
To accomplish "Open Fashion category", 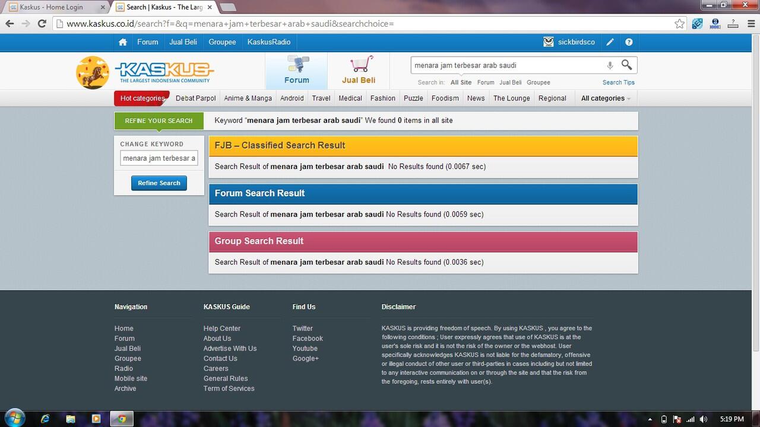I will 383,98.
